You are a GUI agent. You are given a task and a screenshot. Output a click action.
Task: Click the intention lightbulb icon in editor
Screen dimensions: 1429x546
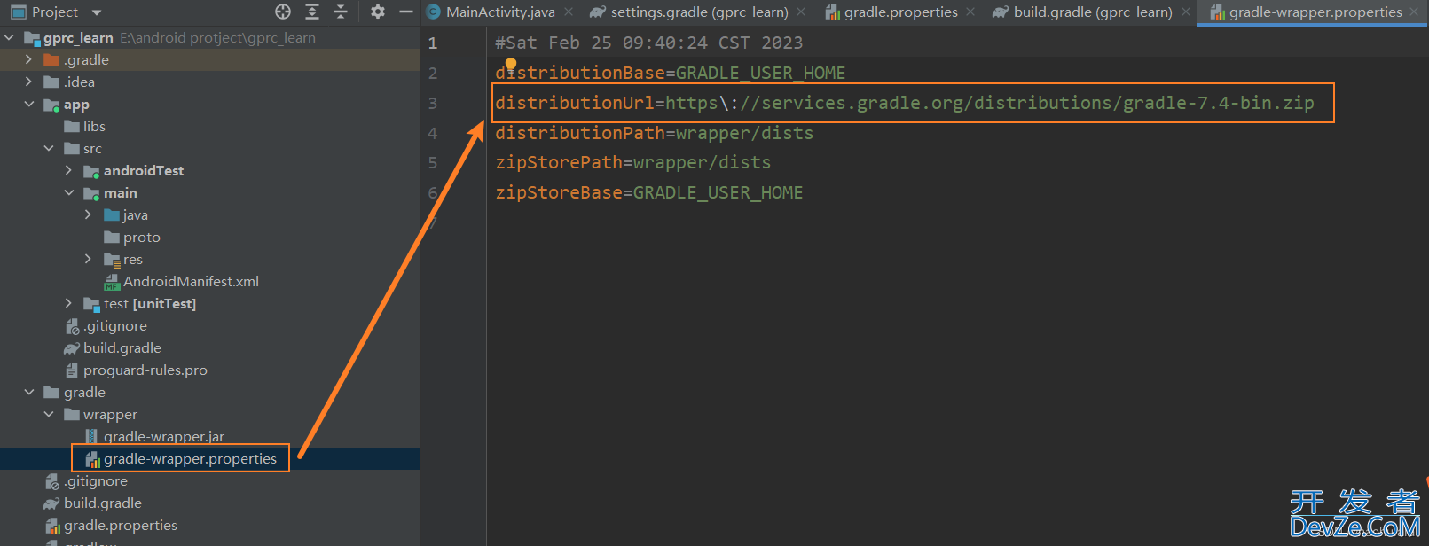[511, 64]
